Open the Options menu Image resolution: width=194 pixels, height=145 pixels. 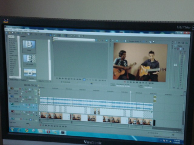(x=32, y=31)
